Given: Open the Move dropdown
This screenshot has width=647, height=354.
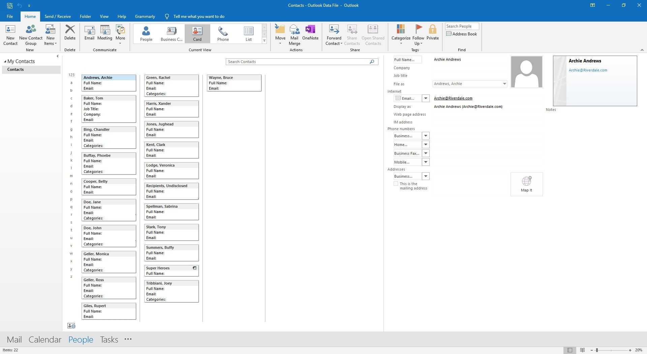Looking at the screenshot, I should 280,35.
